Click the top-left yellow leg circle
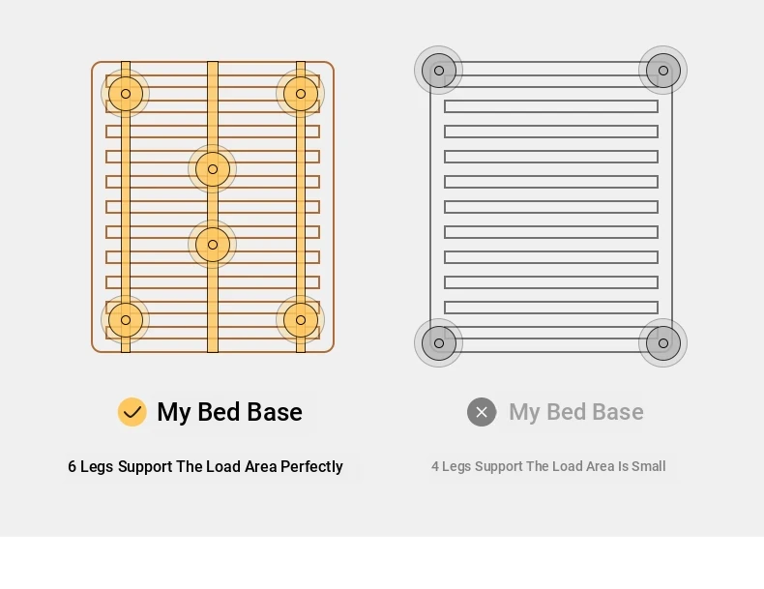 (125, 94)
